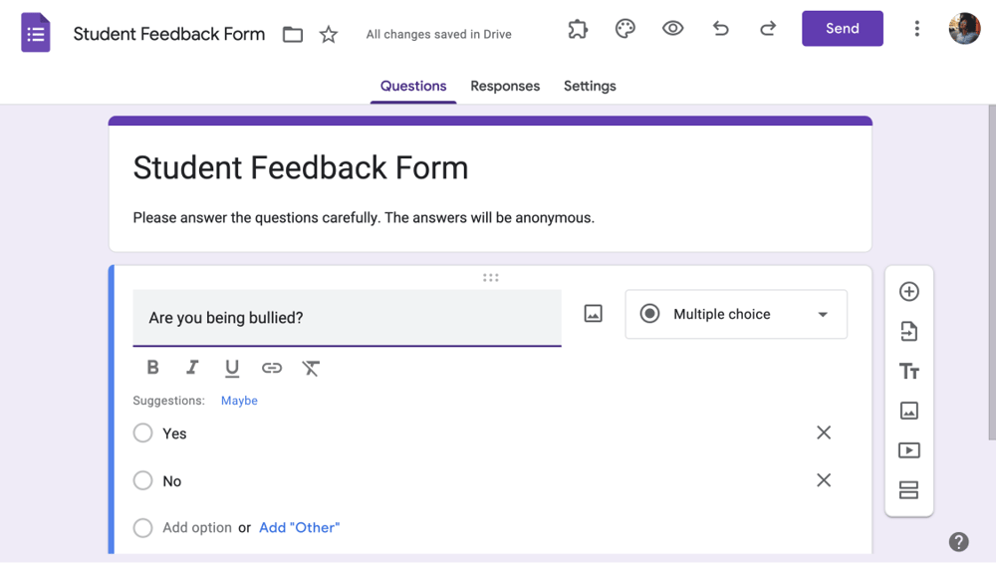Select the No radio button
Image resolution: width=996 pixels, height=563 pixels.
point(142,480)
